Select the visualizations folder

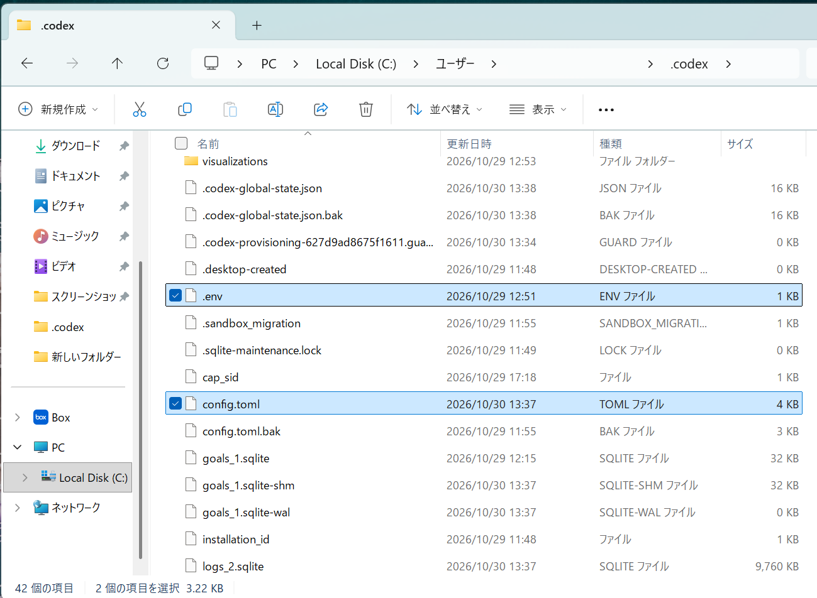pos(484,161)
